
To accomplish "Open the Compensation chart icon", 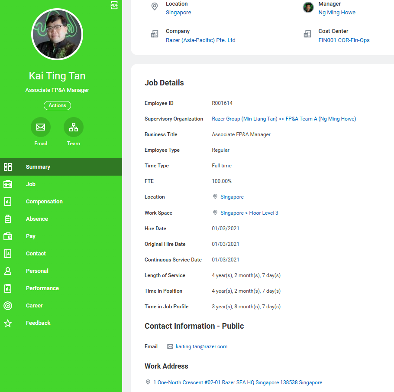I will coord(8,202).
